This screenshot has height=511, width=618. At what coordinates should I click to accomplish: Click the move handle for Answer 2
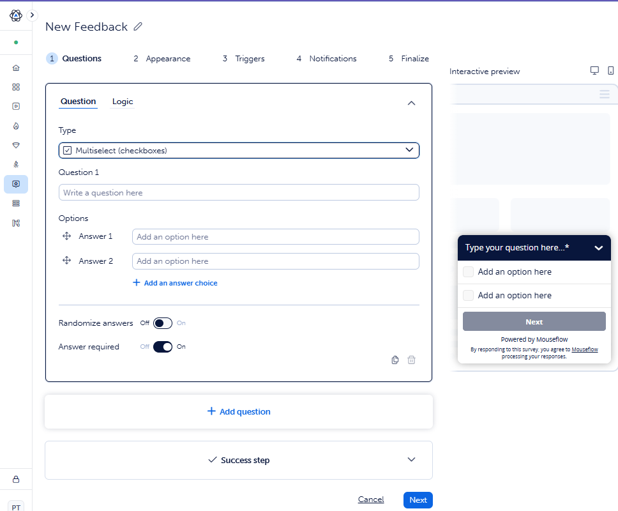tap(66, 261)
